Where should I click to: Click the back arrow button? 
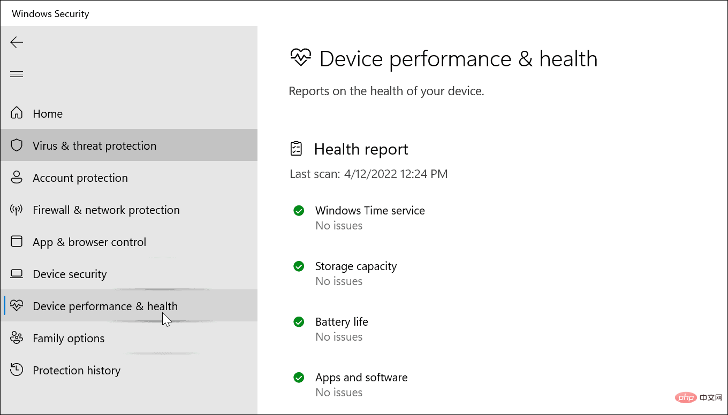[17, 42]
